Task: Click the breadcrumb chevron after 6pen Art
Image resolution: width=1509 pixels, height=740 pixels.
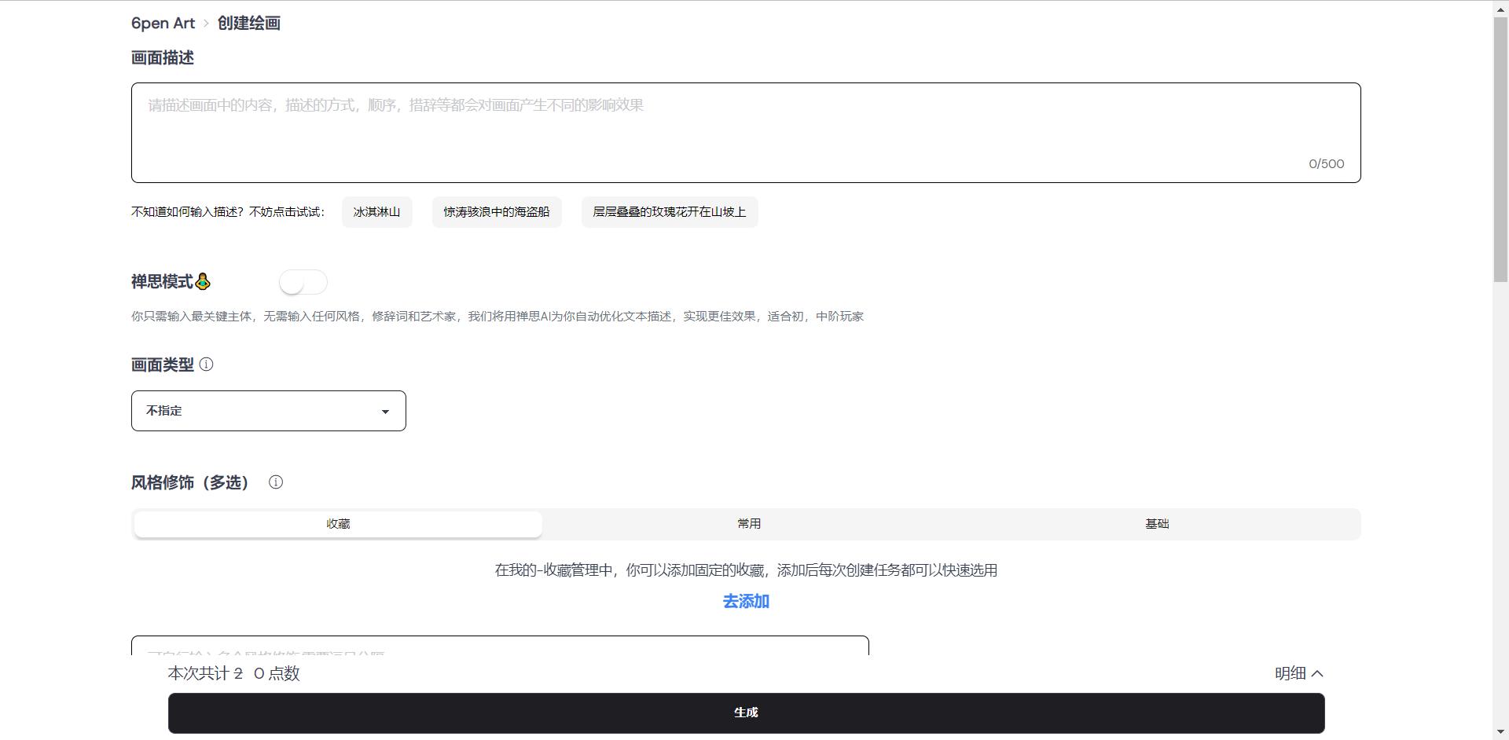Action: pos(206,24)
